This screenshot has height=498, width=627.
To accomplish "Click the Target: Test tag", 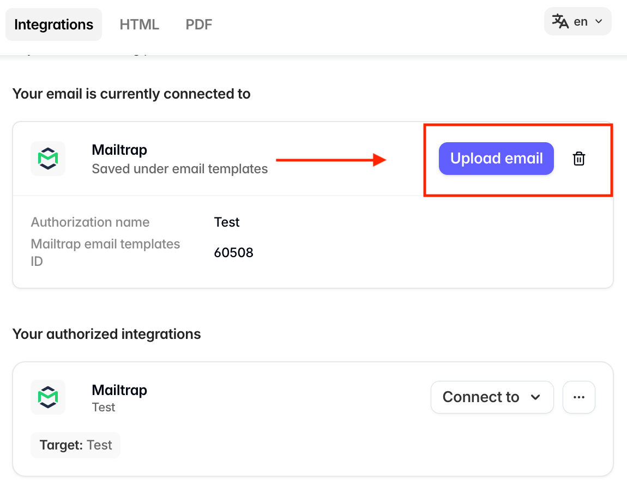I will pos(76,445).
